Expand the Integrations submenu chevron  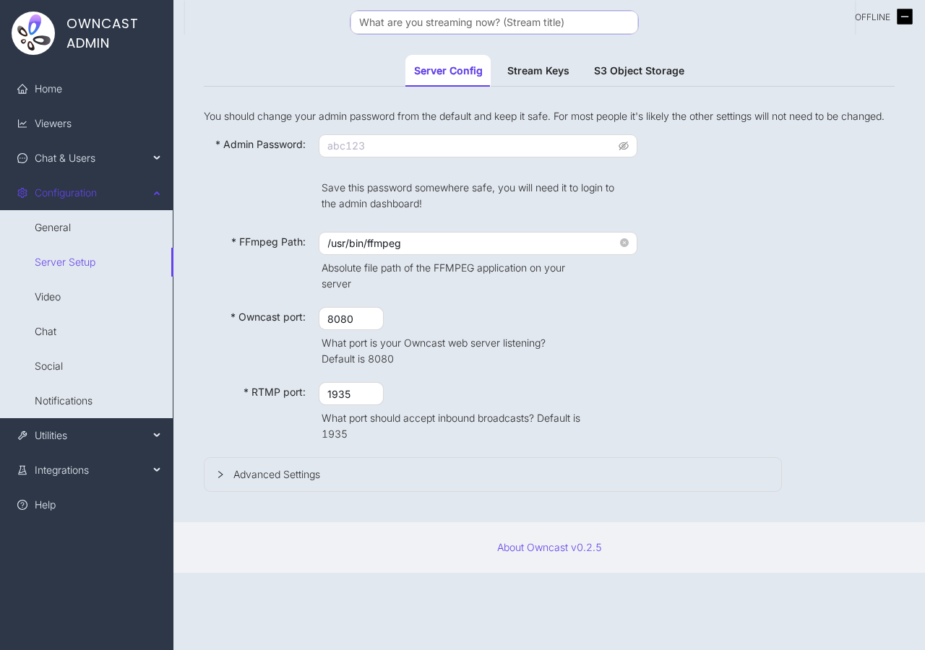tap(157, 470)
